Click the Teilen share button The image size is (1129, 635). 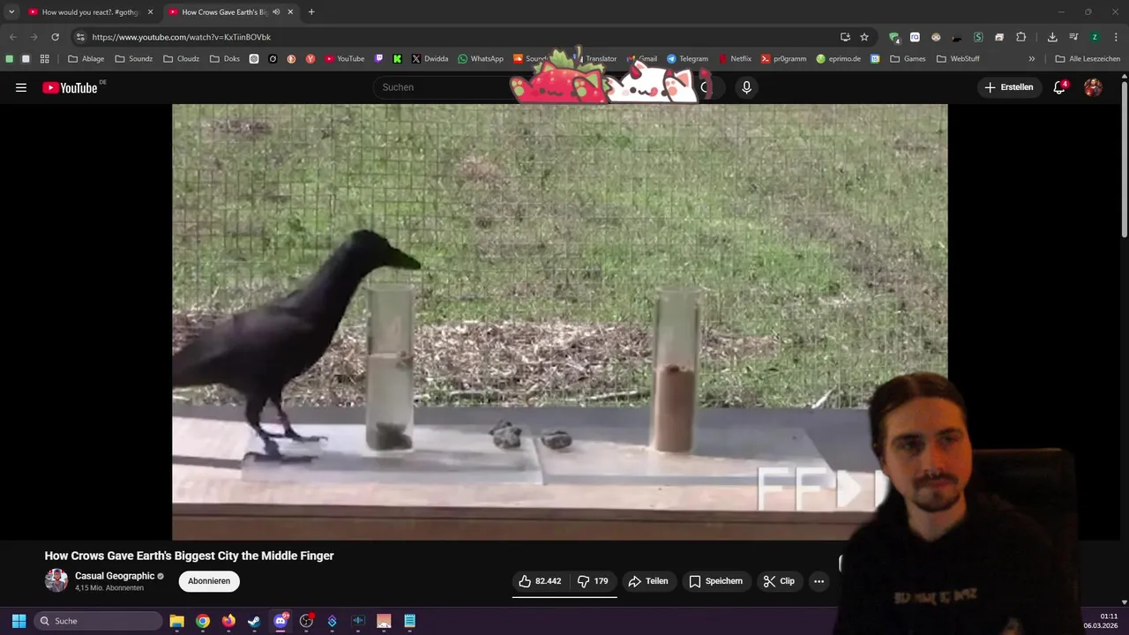[648, 581]
